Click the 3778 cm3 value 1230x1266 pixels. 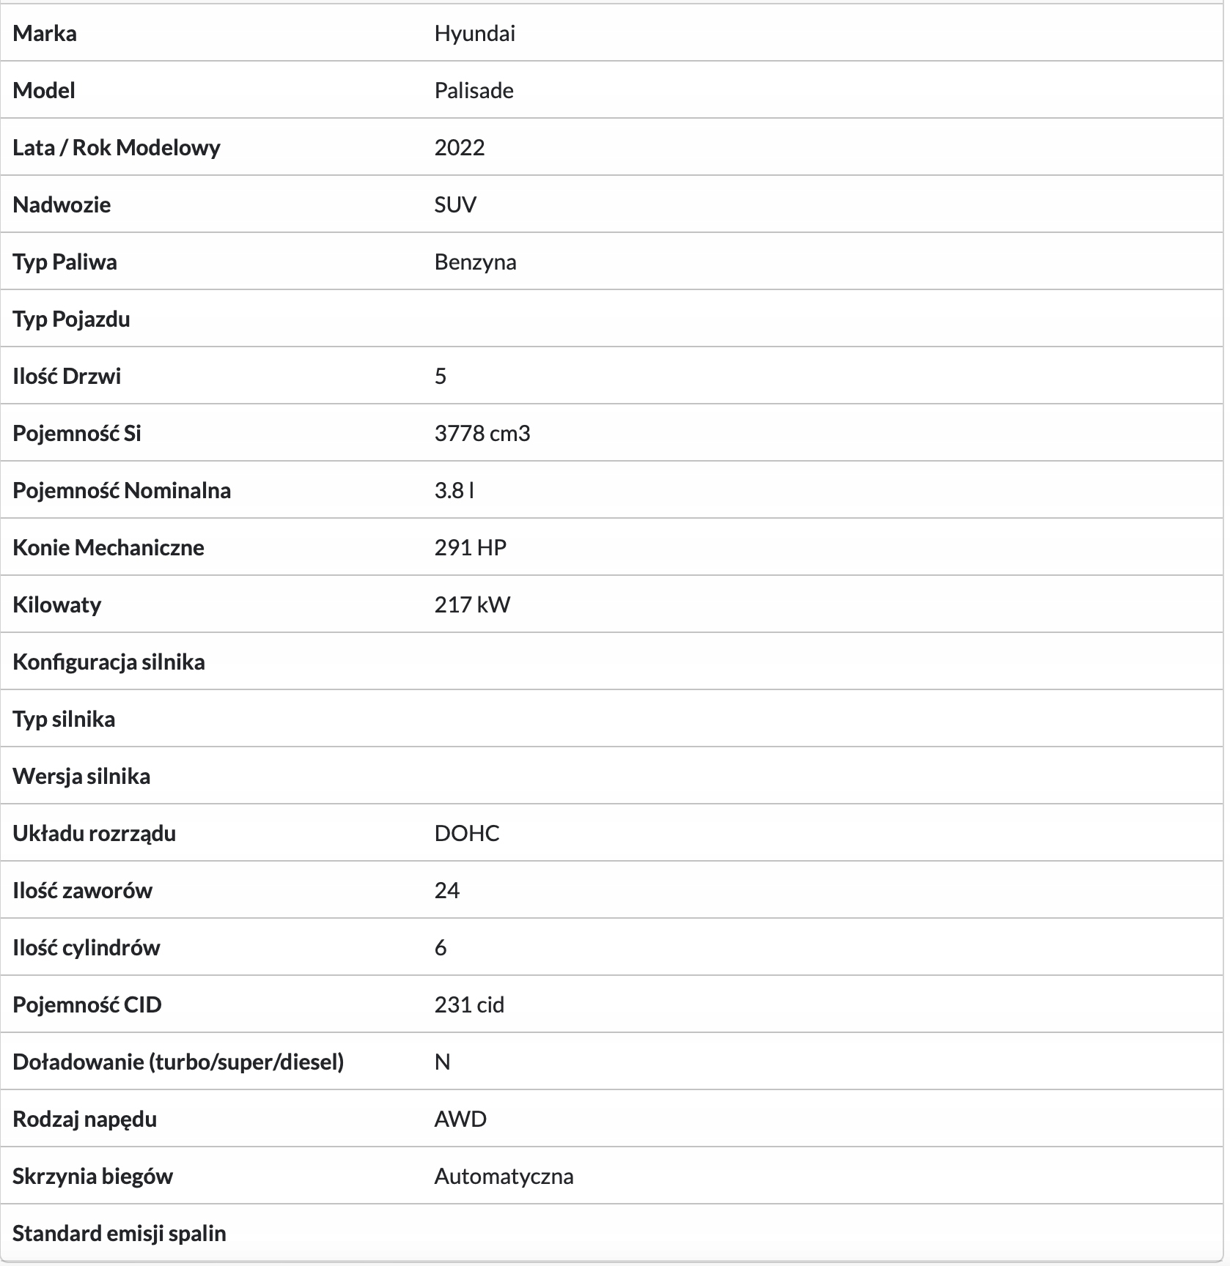click(482, 433)
